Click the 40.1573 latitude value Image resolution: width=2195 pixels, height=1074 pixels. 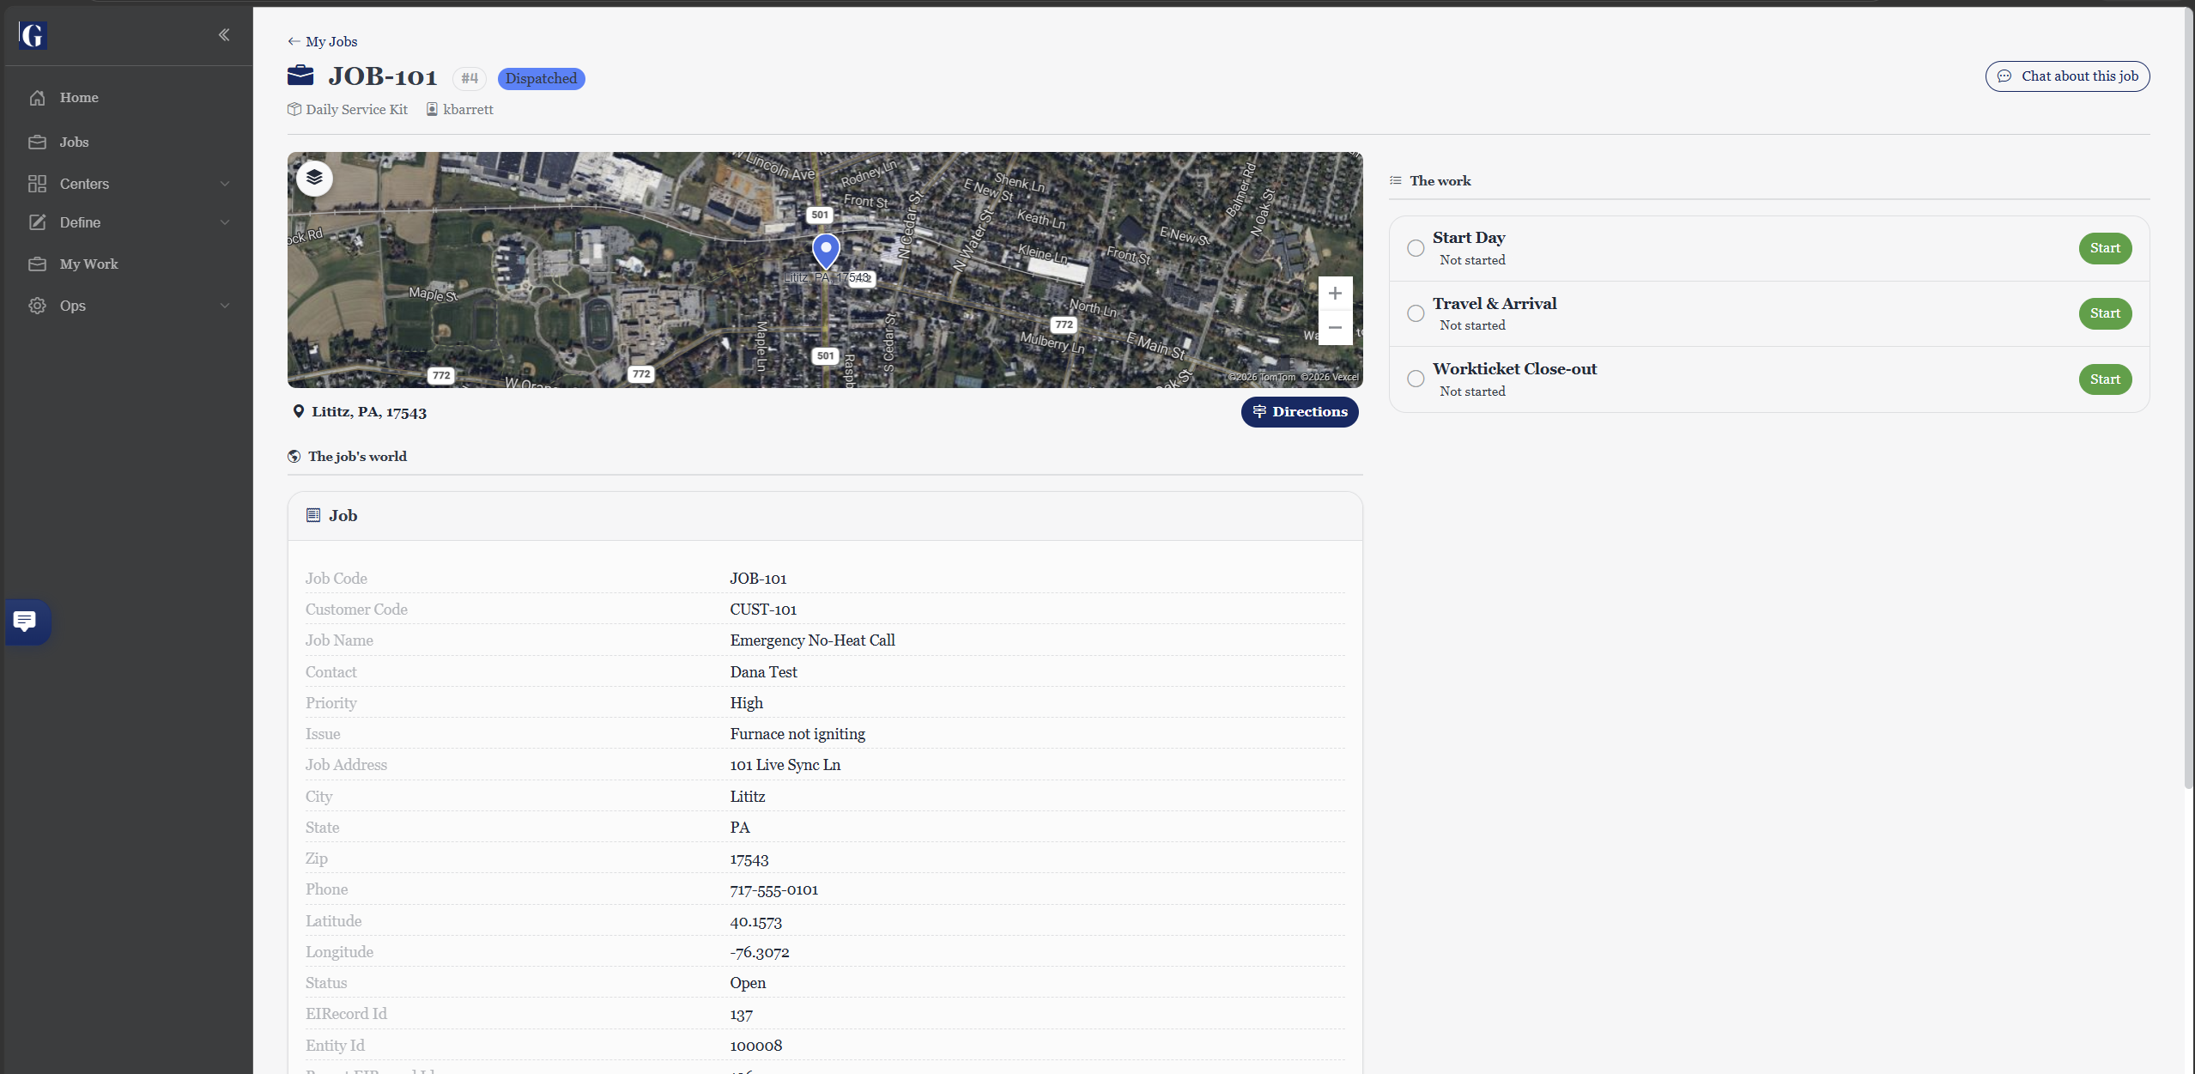coord(756,921)
